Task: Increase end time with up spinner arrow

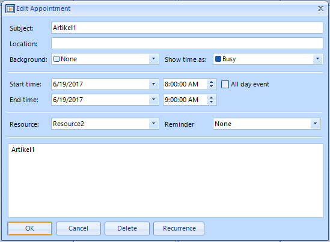Action: click(x=211, y=97)
